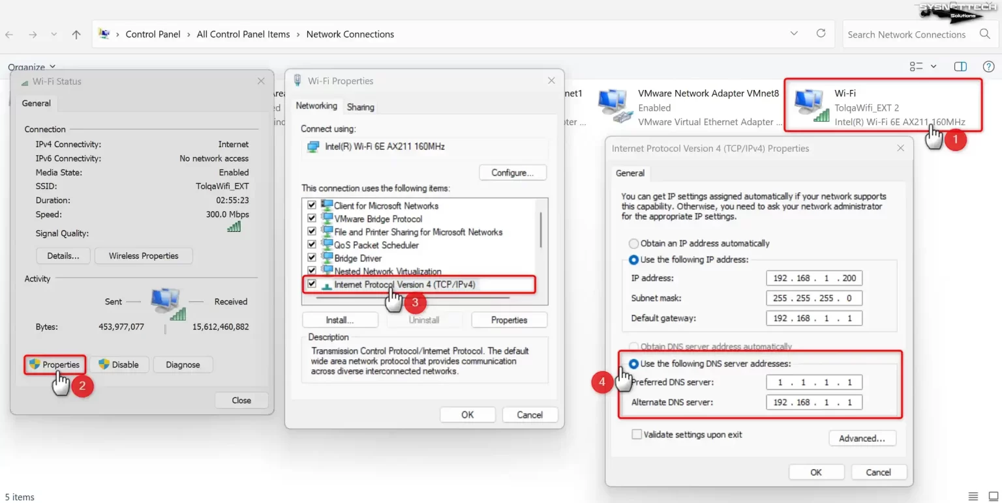Expand the address bar history chevron
The image size is (1002, 503).
coord(794,33)
